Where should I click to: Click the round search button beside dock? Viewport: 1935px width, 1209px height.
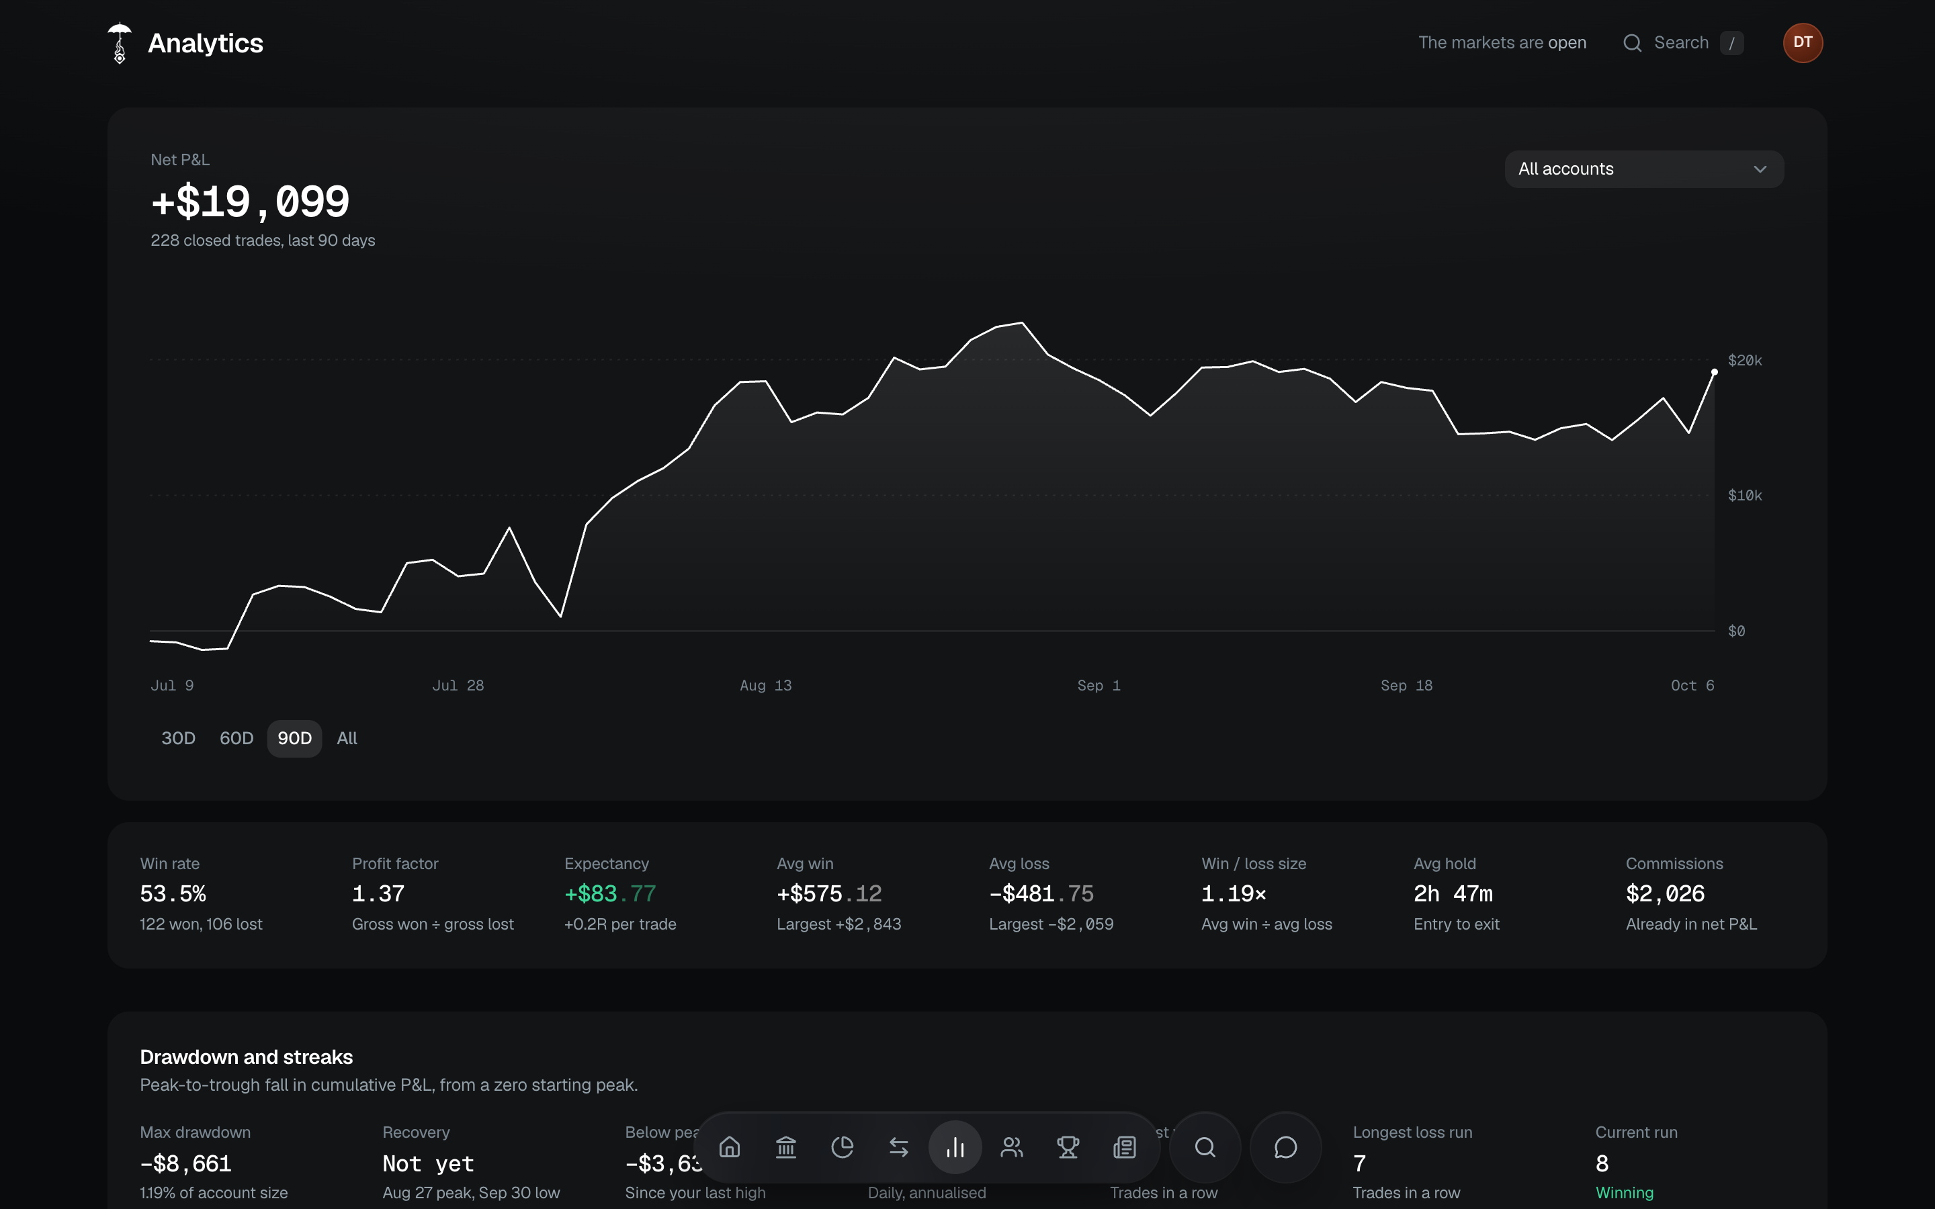click(x=1205, y=1147)
